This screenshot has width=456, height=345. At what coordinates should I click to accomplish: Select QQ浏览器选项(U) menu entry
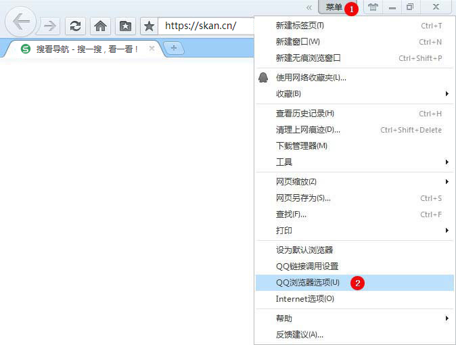coord(308,282)
